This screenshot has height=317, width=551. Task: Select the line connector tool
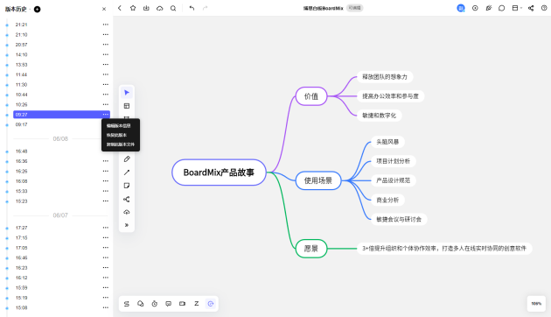(x=127, y=173)
